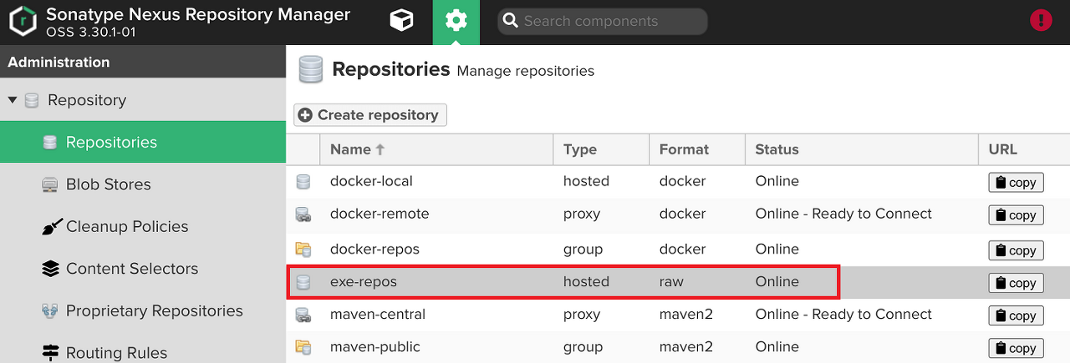Click the docker-local hosted repository icon

[303, 182]
